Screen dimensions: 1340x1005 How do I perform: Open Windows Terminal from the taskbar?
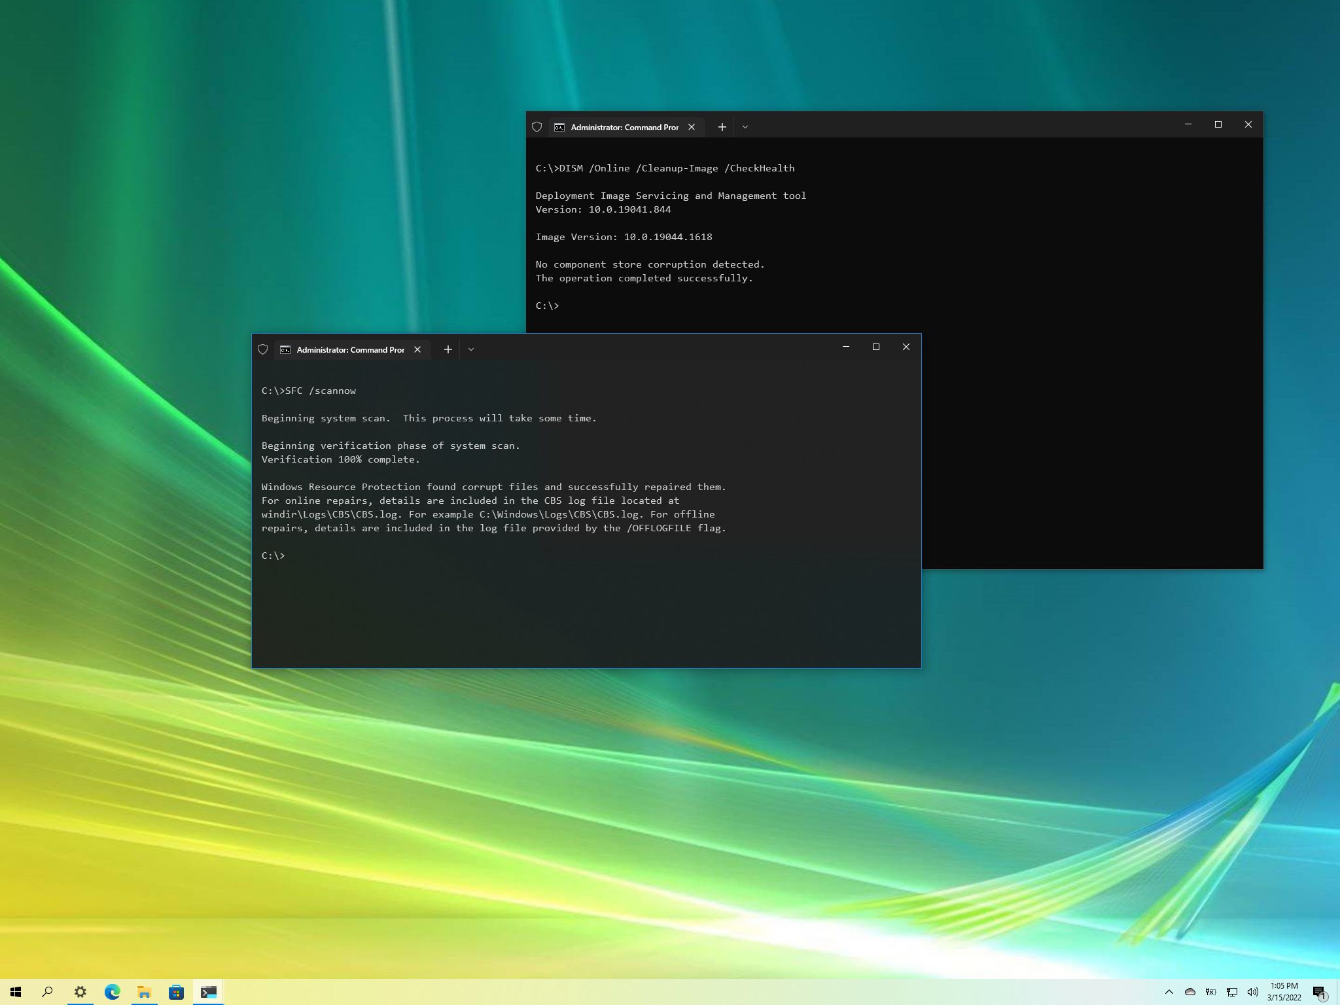click(x=209, y=992)
